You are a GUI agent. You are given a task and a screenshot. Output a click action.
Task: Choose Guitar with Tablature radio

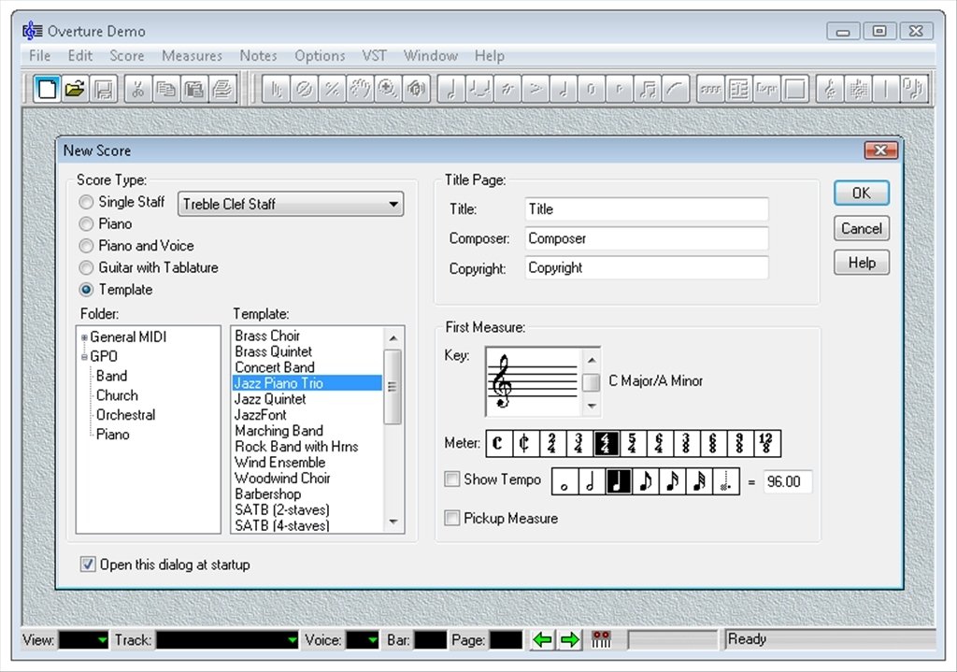[86, 268]
